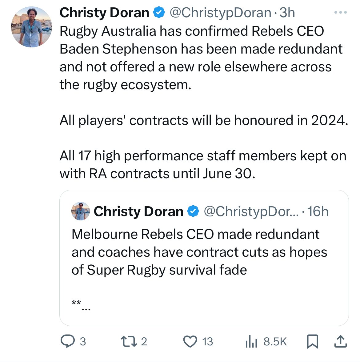Like the tweet with the heart icon
The image size is (360, 362).
click(x=190, y=341)
